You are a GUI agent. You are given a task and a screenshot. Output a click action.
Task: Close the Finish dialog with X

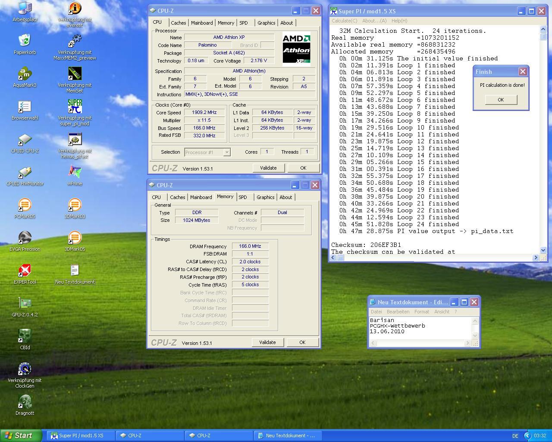[523, 72]
